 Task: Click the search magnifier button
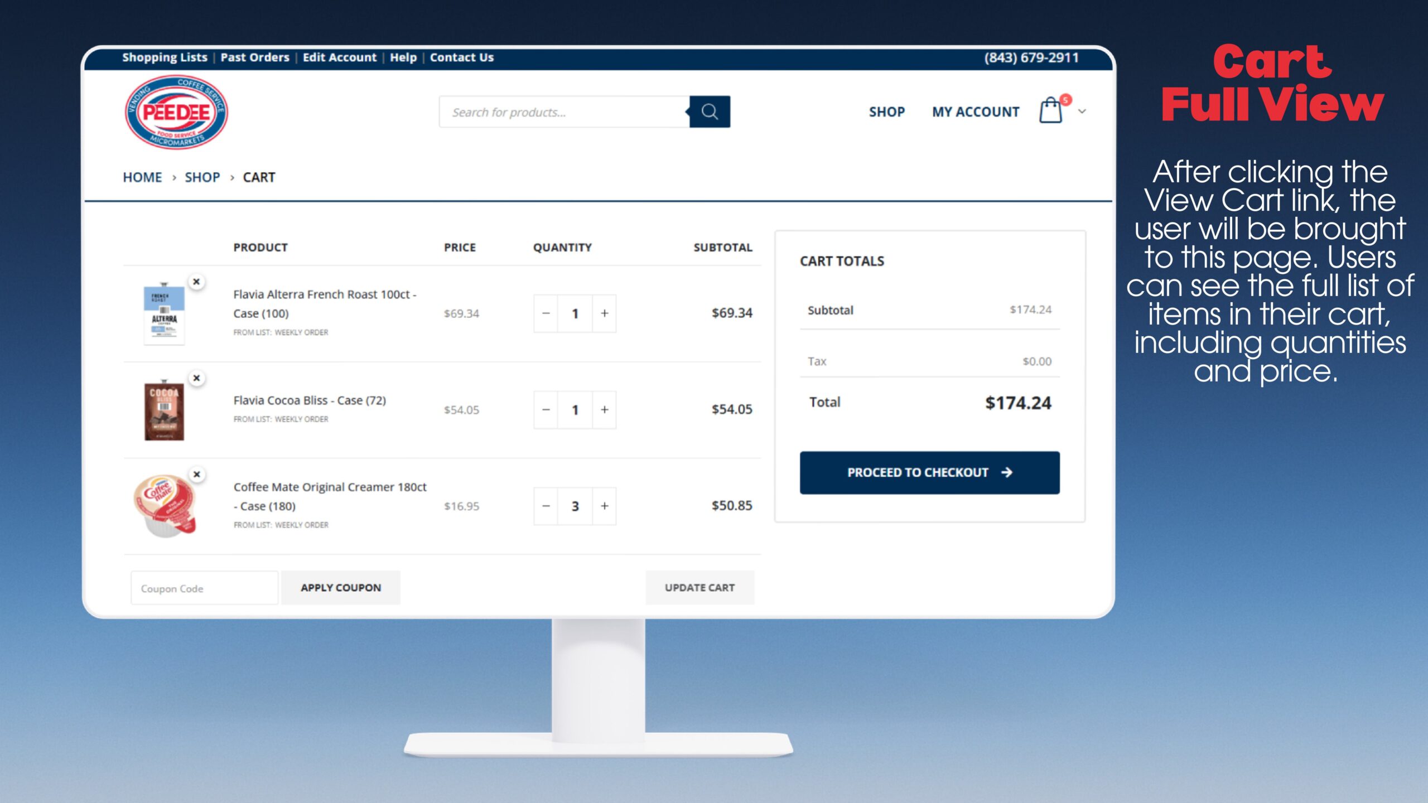(x=710, y=112)
